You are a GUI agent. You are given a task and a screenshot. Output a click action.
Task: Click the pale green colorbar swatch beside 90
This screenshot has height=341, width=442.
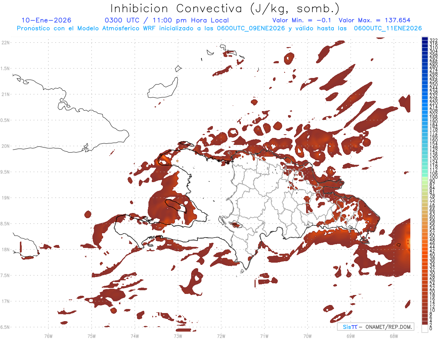(425, 179)
